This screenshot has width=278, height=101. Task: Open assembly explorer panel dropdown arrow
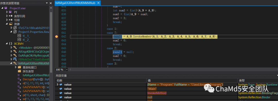[47, 3]
